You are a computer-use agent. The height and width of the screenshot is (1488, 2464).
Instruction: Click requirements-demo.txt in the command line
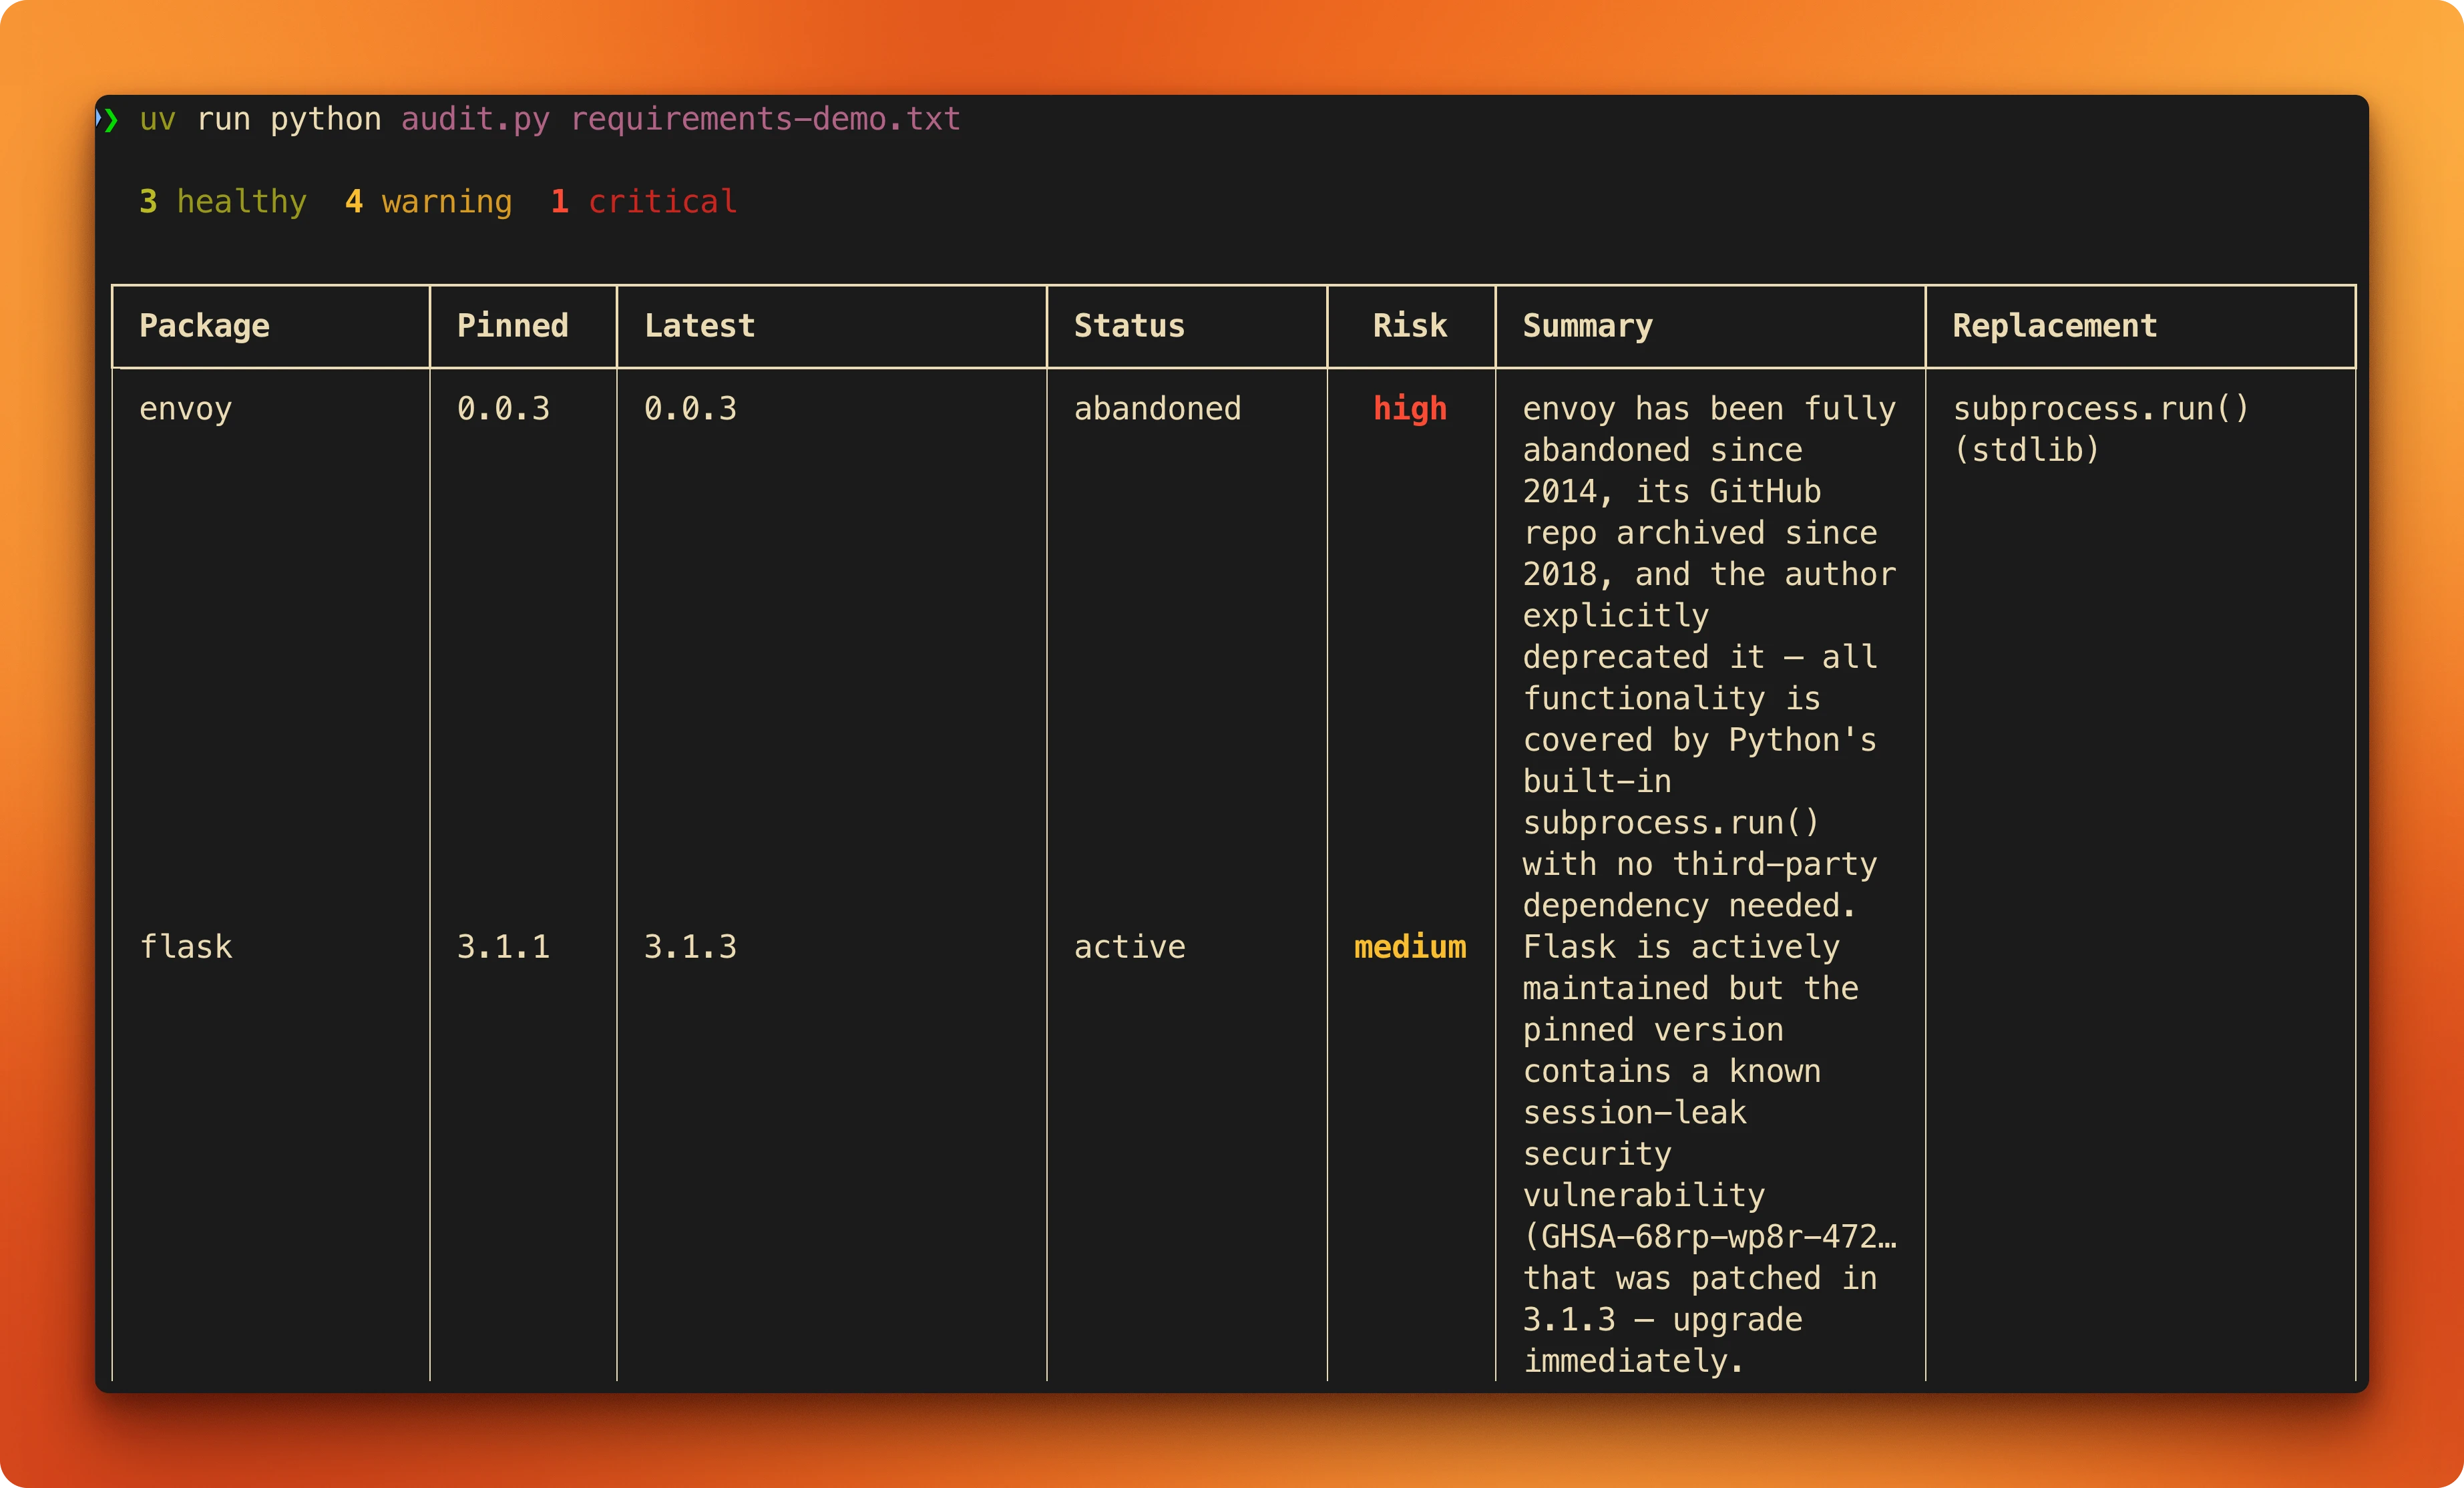pyautogui.click(x=764, y=119)
